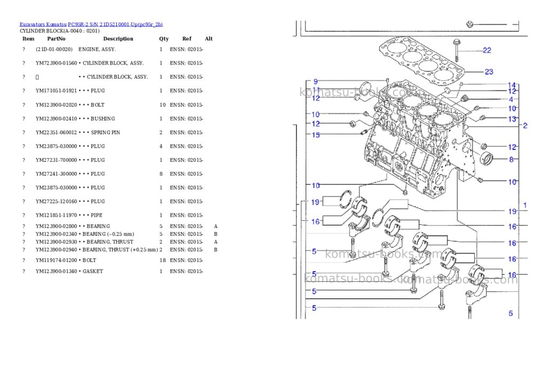This screenshot has height=387, width=547.
Task: Click the Alt column header
Action: pos(209,38)
